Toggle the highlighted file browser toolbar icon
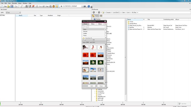The image size is (191, 107). point(57,6)
